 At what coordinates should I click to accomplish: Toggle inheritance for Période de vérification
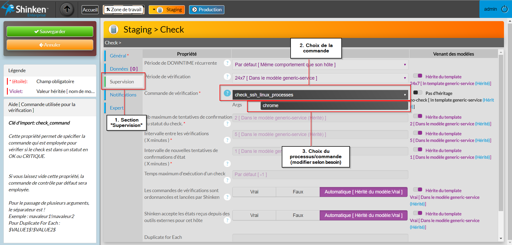(417, 76)
